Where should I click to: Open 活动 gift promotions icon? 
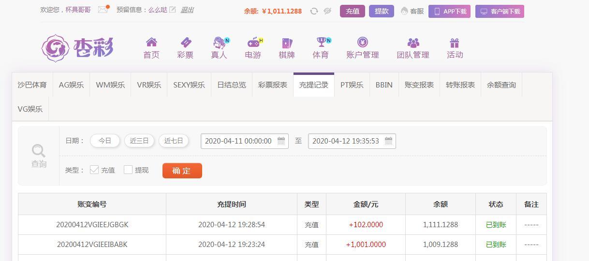tap(455, 43)
